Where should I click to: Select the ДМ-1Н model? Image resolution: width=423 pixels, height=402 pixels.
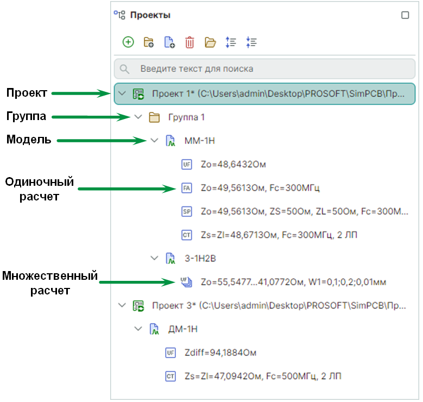click(x=184, y=329)
